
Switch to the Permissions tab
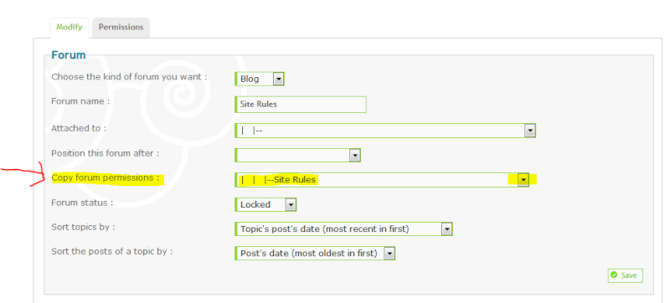(121, 28)
